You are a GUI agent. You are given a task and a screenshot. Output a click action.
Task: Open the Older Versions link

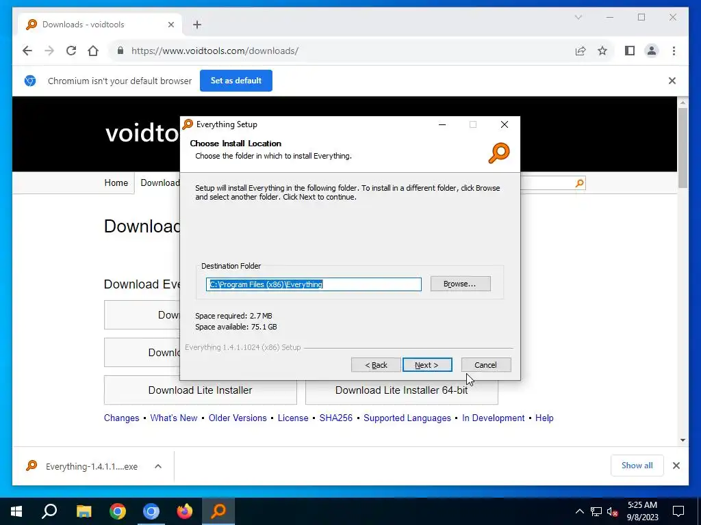pyautogui.click(x=238, y=418)
